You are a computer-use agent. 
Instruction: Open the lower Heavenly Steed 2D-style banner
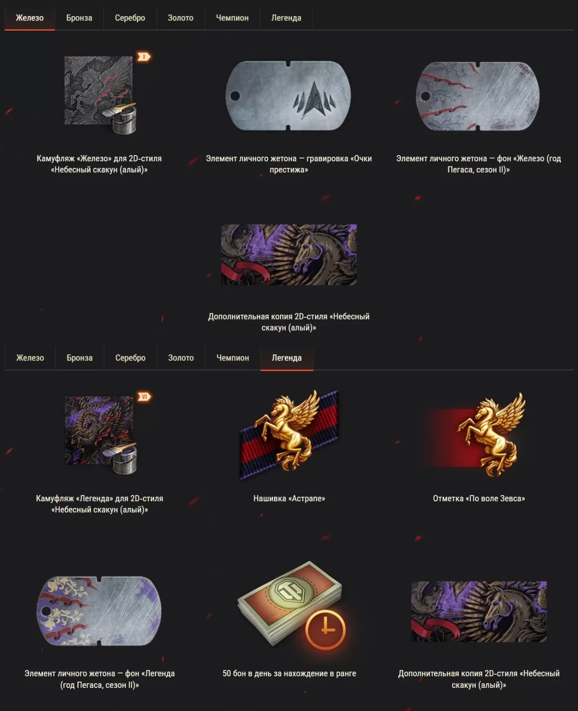point(479,611)
